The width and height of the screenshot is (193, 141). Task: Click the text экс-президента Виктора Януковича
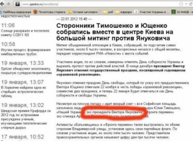click(x=114, y=112)
